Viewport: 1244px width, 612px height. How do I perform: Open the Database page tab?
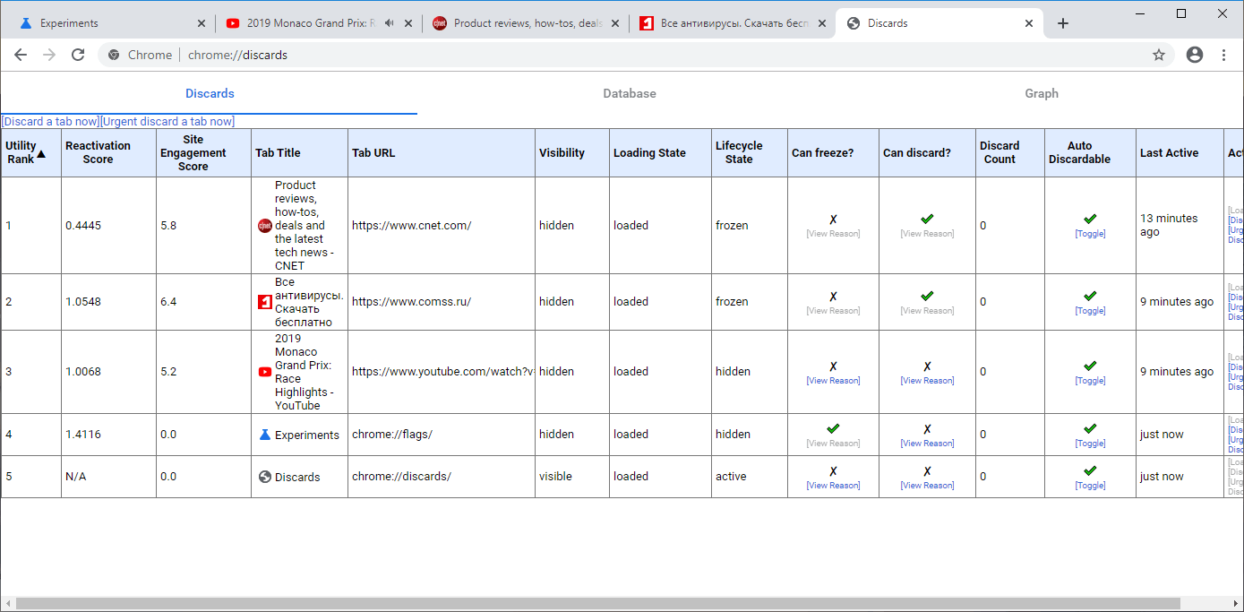[630, 93]
